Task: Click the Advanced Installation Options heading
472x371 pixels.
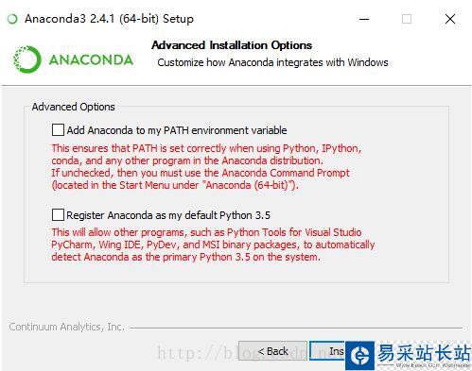Action: (x=232, y=45)
